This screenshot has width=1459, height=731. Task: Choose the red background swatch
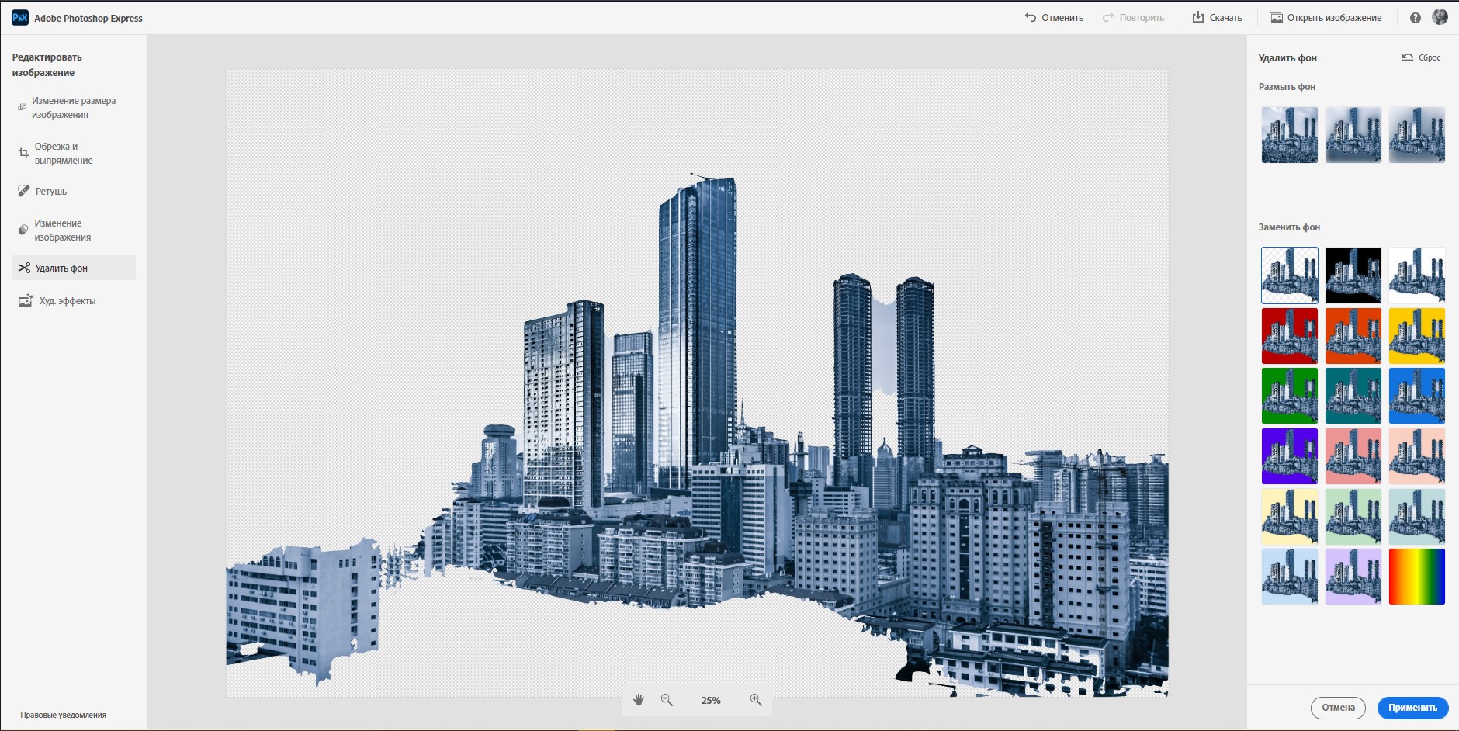pos(1289,336)
